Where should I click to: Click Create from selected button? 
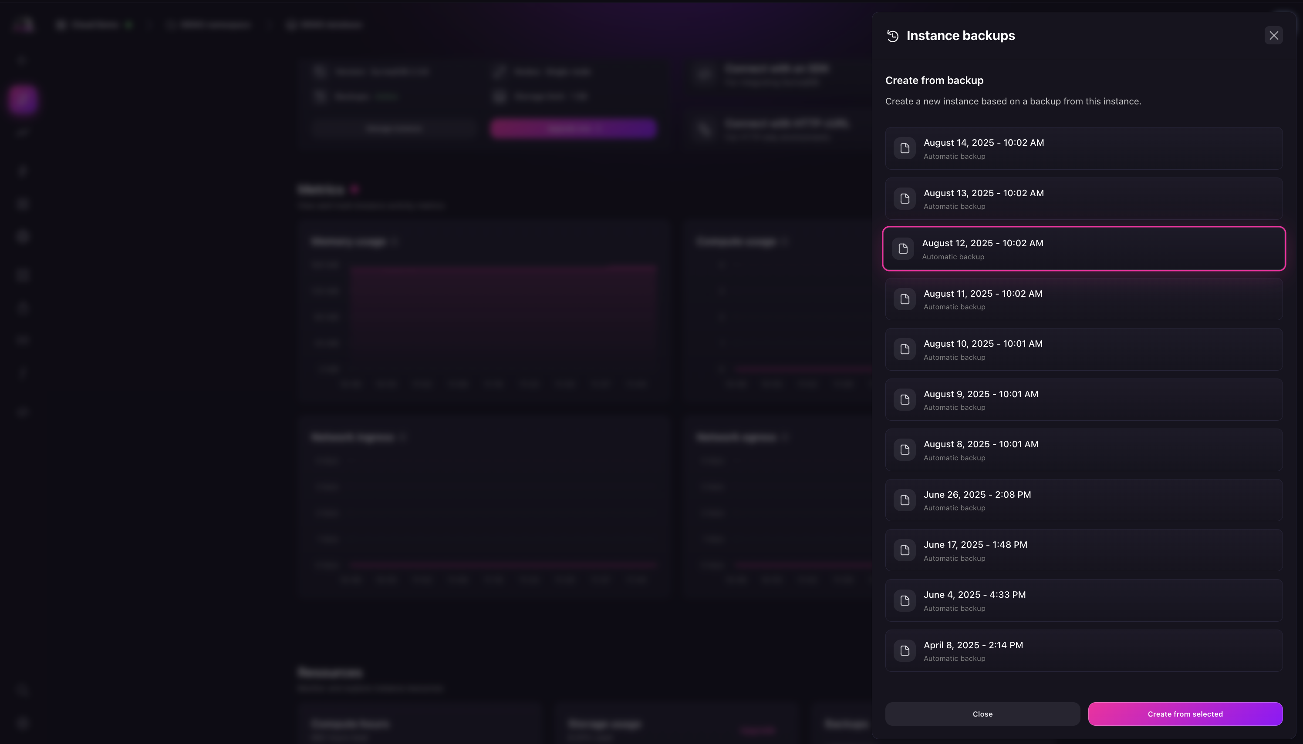(1185, 714)
